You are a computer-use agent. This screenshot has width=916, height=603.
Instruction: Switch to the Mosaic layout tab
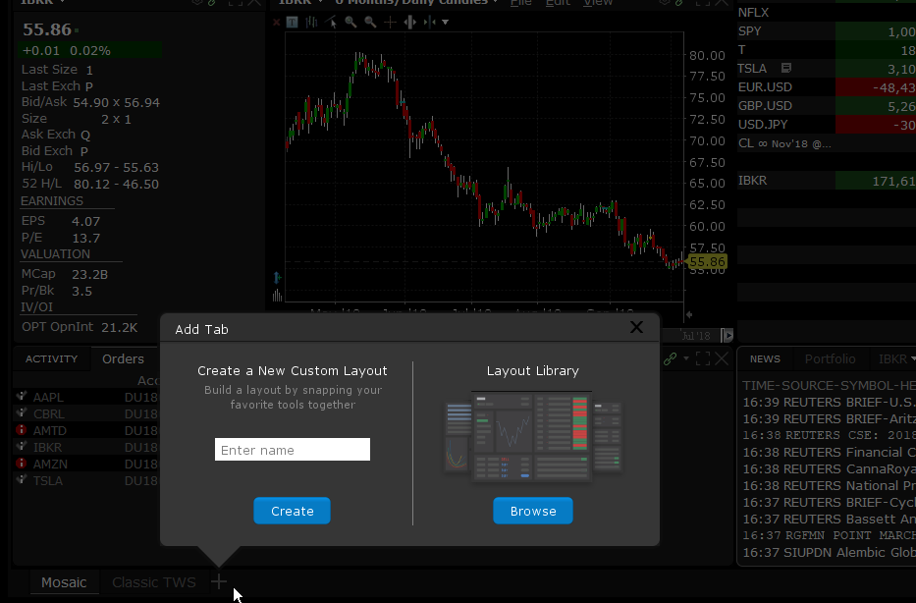click(x=64, y=582)
